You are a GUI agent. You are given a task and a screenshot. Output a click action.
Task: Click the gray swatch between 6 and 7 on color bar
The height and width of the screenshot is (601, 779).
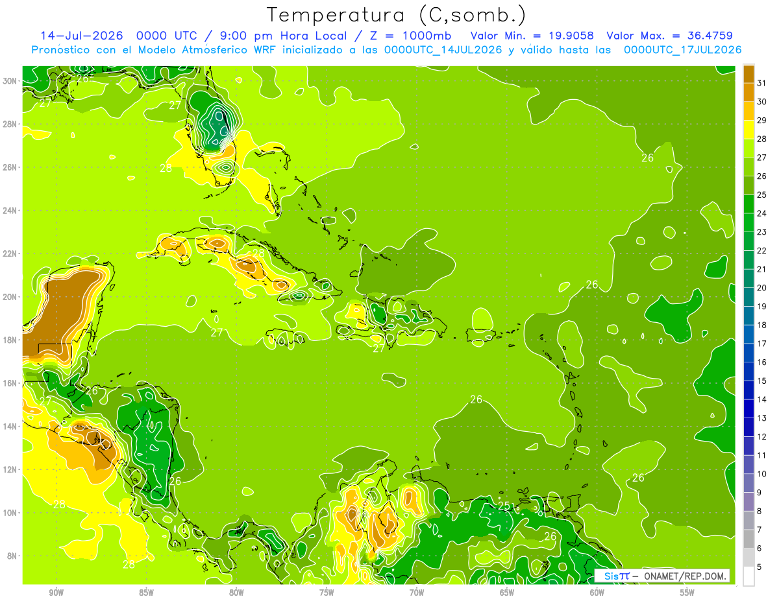748,539
